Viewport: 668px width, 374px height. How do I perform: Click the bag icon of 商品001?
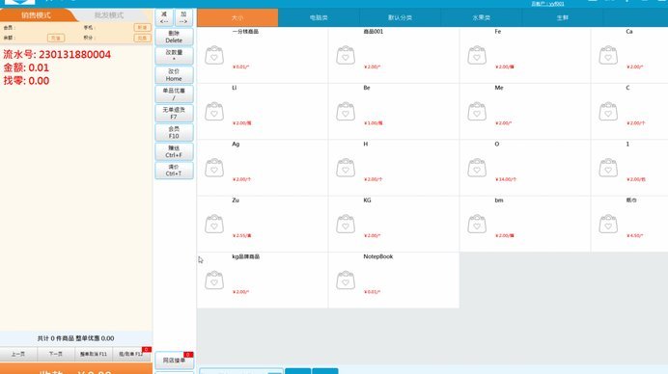point(345,55)
